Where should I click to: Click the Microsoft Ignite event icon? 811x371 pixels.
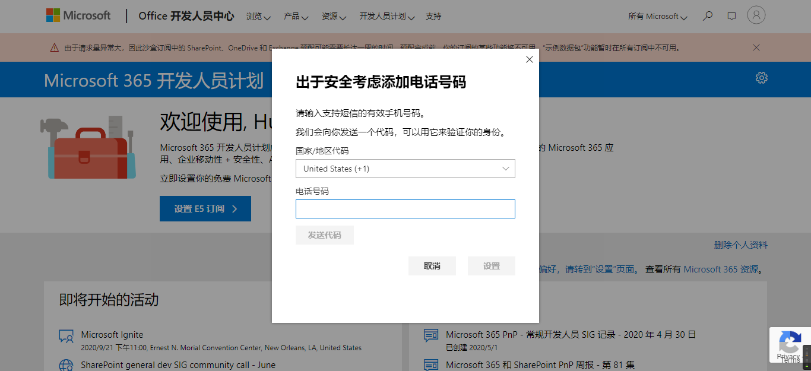tap(66, 337)
